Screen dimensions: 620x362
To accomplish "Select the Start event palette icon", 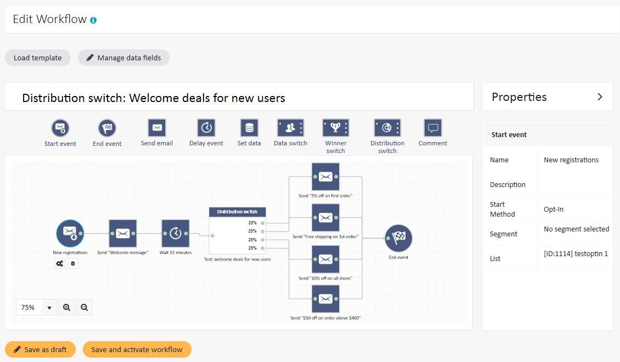I will tap(60, 128).
